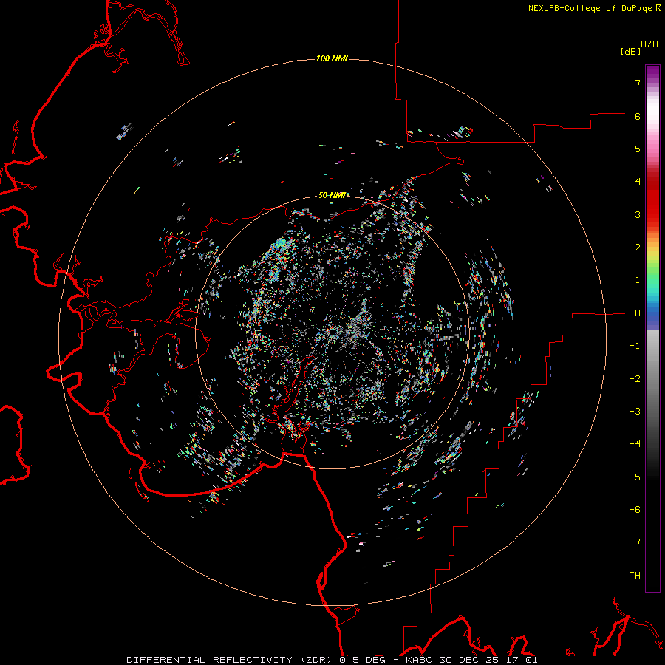Click the [dB] units label
Image resolution: width=665 pixels, height=665 pixels.
point(631,51)
